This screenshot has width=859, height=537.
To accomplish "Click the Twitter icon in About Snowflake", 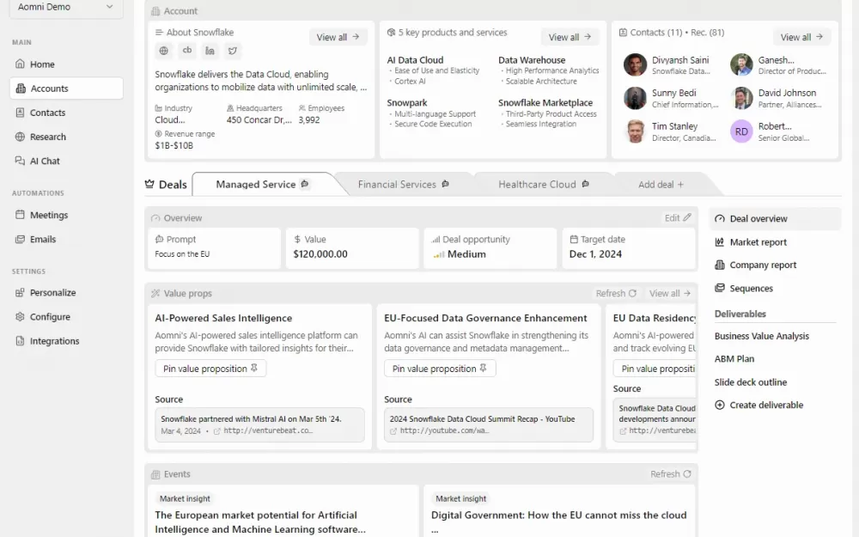I will click(x=233, y=51).
